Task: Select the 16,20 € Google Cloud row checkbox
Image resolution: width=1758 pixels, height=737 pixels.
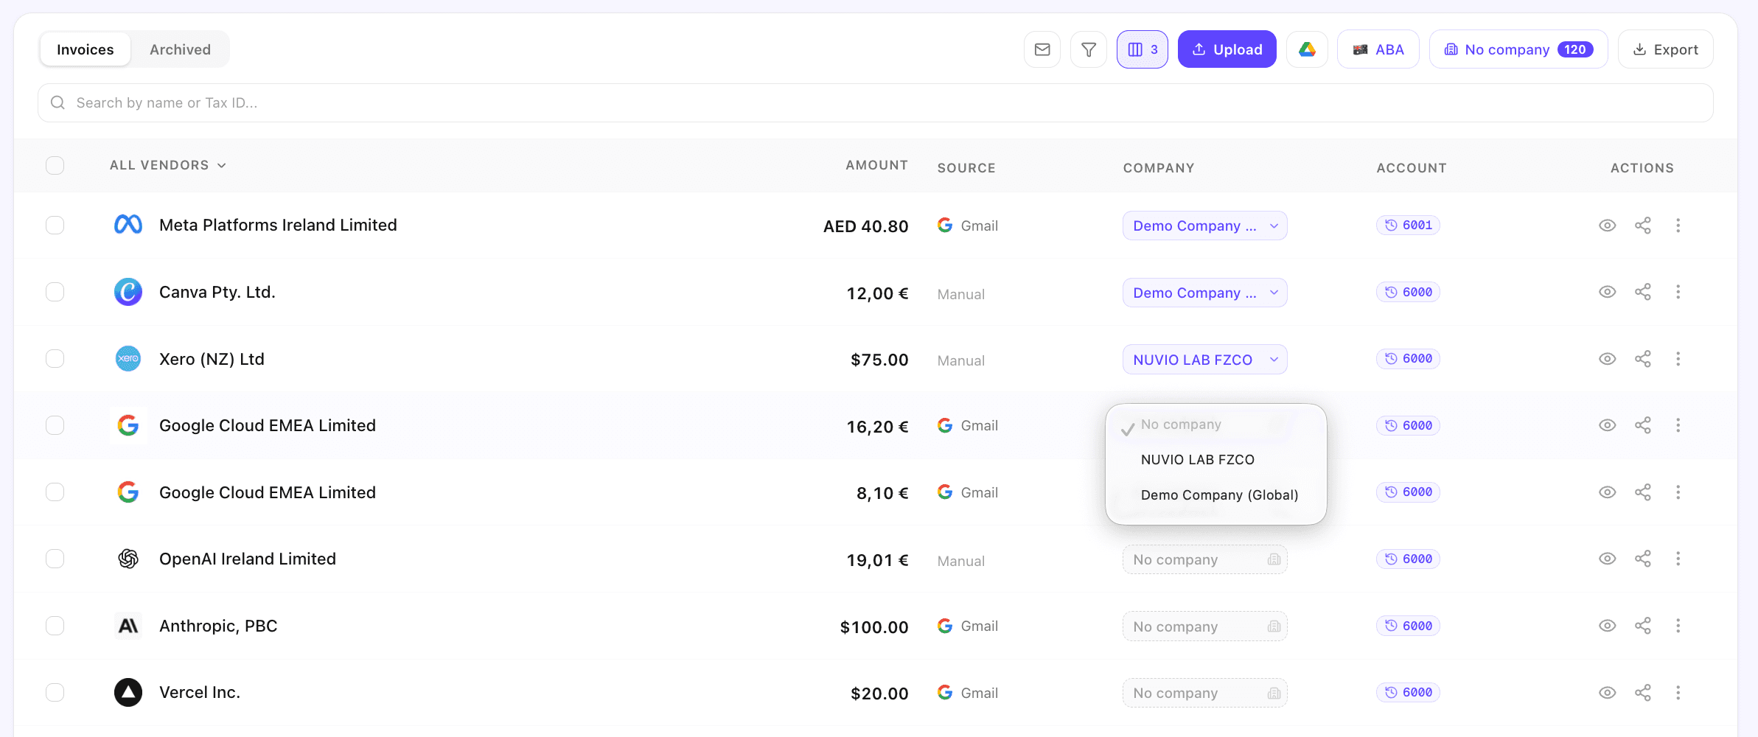Action: (55, 425)
